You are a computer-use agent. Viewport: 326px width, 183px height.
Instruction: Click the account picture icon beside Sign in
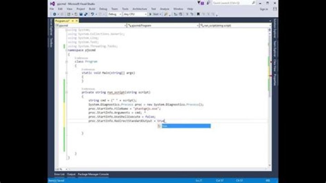click(275, 9)
